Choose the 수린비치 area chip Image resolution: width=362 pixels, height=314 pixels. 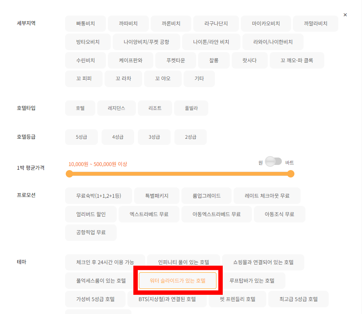point(85,61)
